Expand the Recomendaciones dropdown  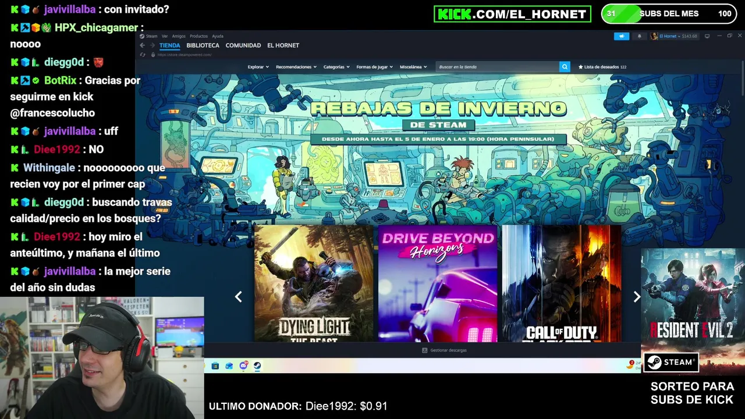296,67
